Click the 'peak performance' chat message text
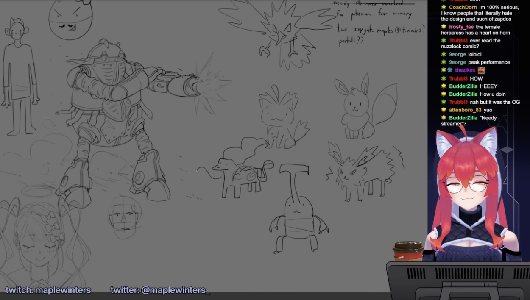Screen dimensions: 530x300 (x=489, y=62)
